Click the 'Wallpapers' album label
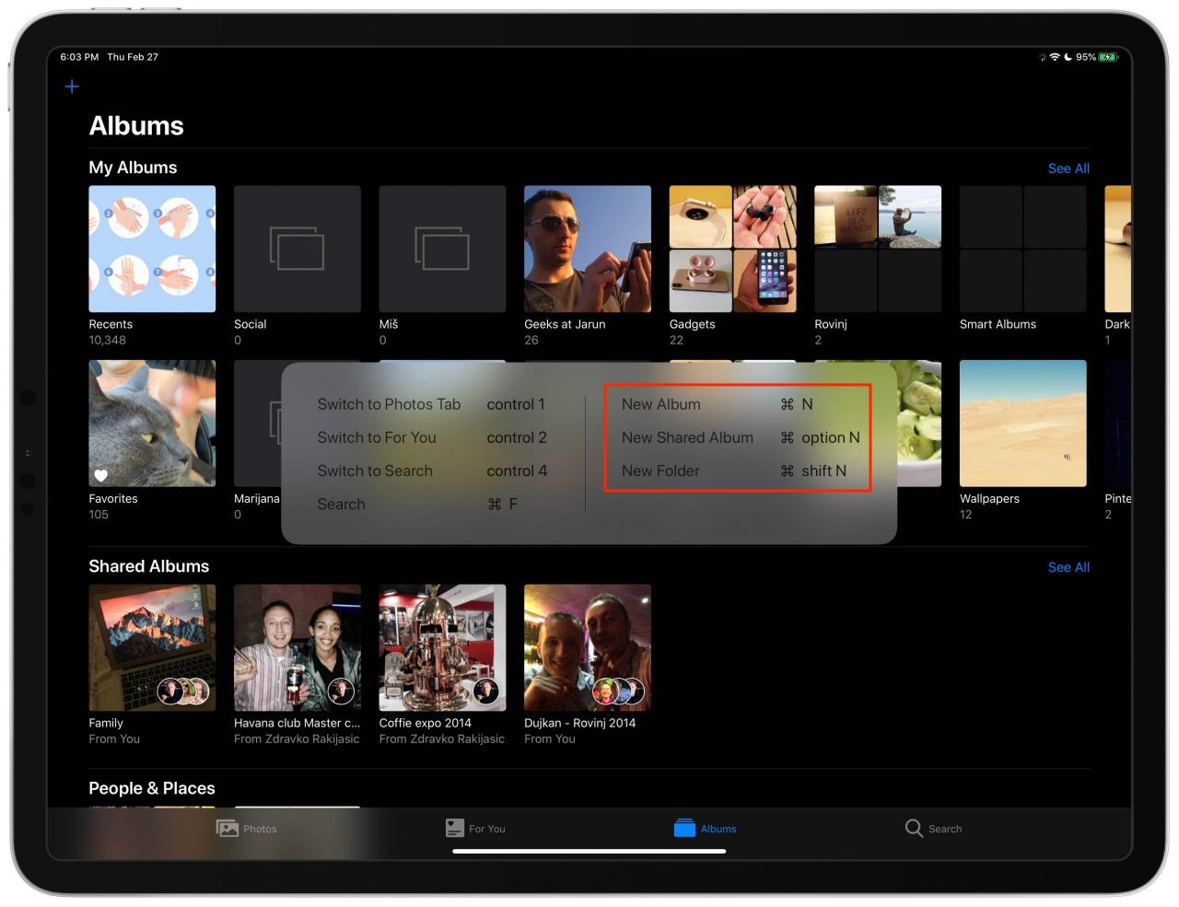1179x907 pixels. (x=989, y=498)
